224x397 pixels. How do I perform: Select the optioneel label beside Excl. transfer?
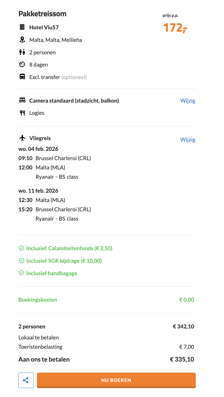coord(74,77)
